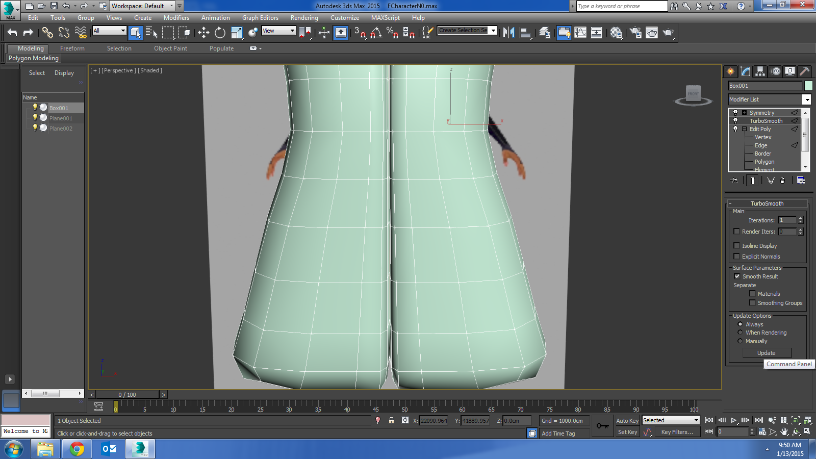Select the When Rendering radio button
The width and height of the screenshot is (816, 459).
pos(740,332)
